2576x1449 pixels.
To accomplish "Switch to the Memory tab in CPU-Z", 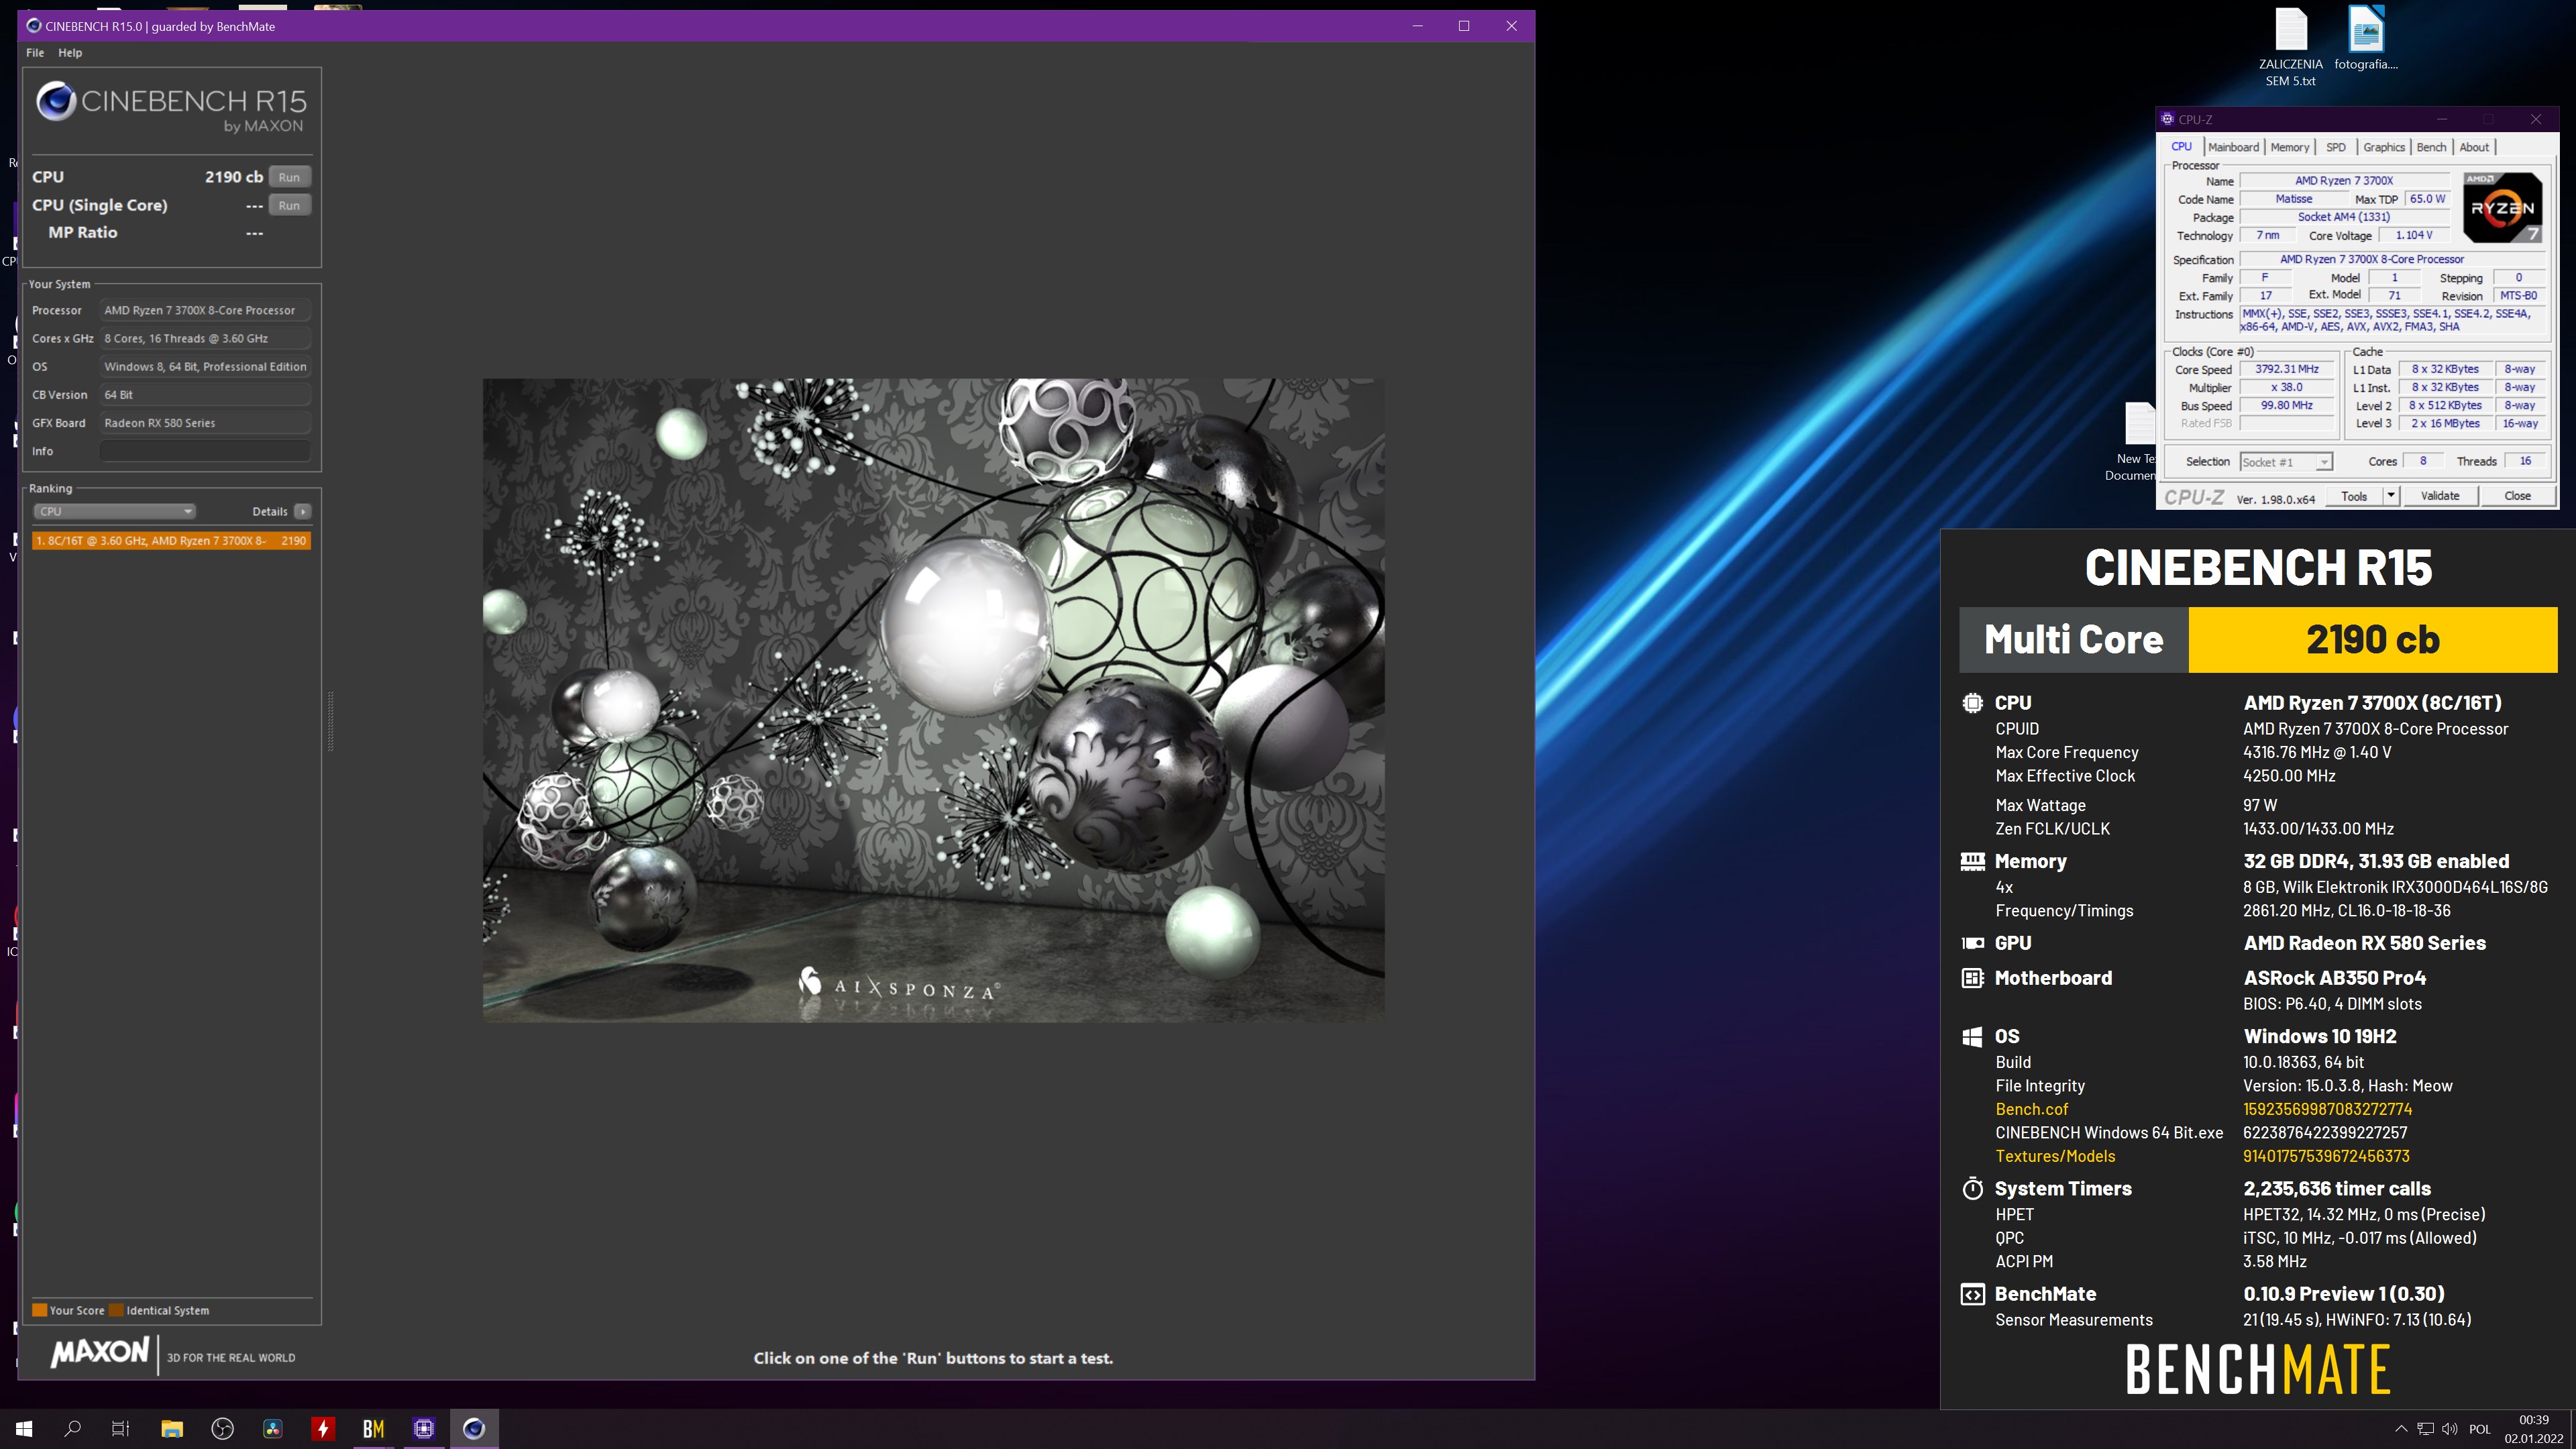I will pyautogui.click(x=2289, y=147).
